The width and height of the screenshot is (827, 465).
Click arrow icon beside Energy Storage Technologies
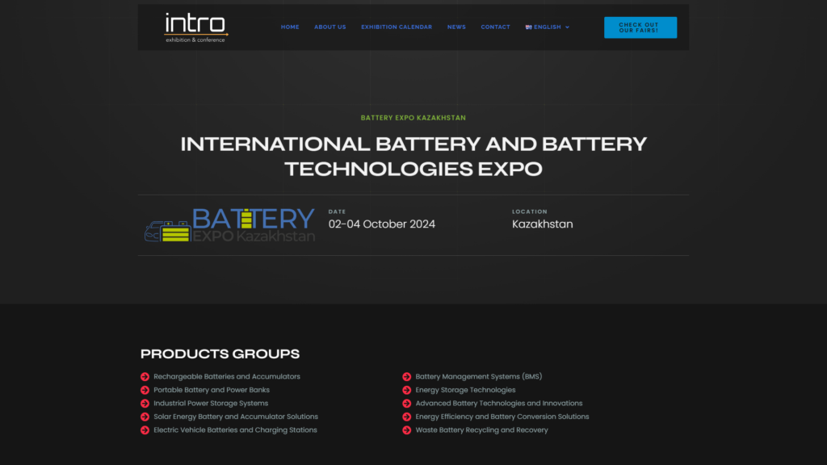pos(407,390)
